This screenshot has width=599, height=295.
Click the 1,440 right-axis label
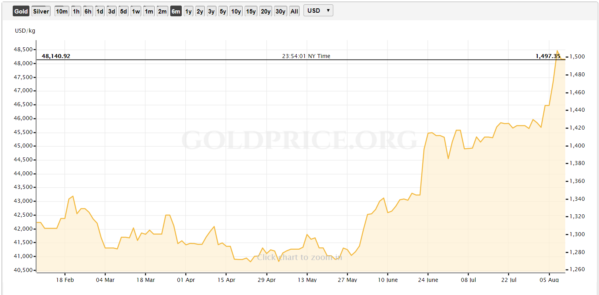point(577,110)
